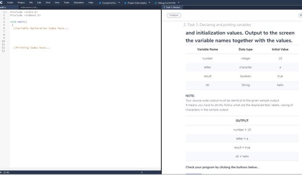Click the 'OUTPUT' heading
Screen dimensions: 302x175
(x=242, y=120)
